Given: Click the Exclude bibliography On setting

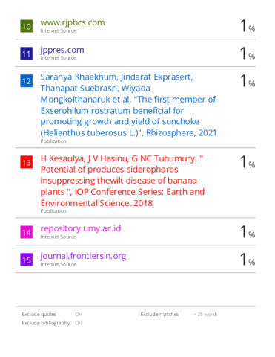Looking at the screenshot, I should pyautogui.click(x=79, y=323).
